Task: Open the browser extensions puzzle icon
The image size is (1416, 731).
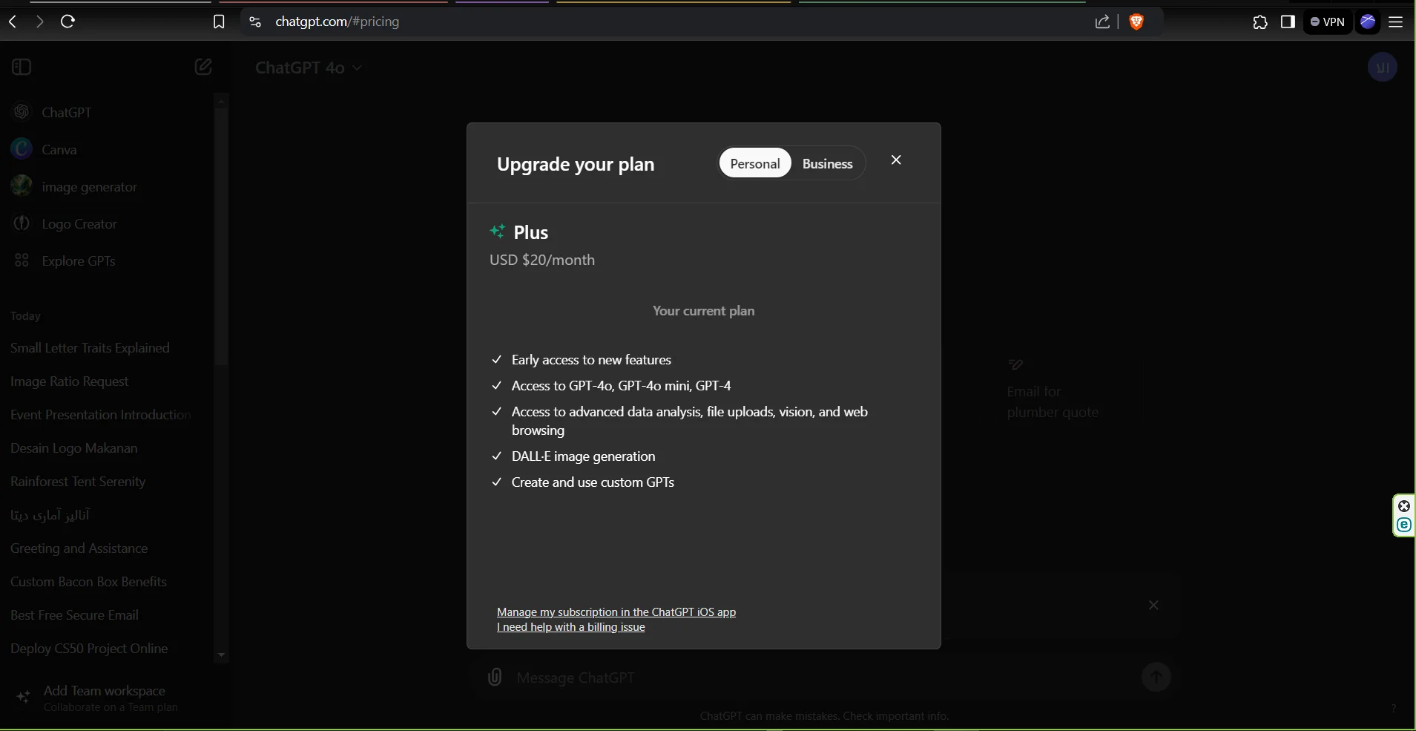Action: coord(1260,22)
